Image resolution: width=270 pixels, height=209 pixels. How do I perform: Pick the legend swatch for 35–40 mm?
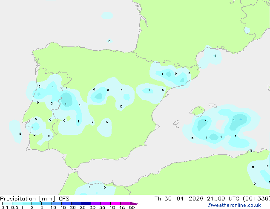(x=105, y=203)
